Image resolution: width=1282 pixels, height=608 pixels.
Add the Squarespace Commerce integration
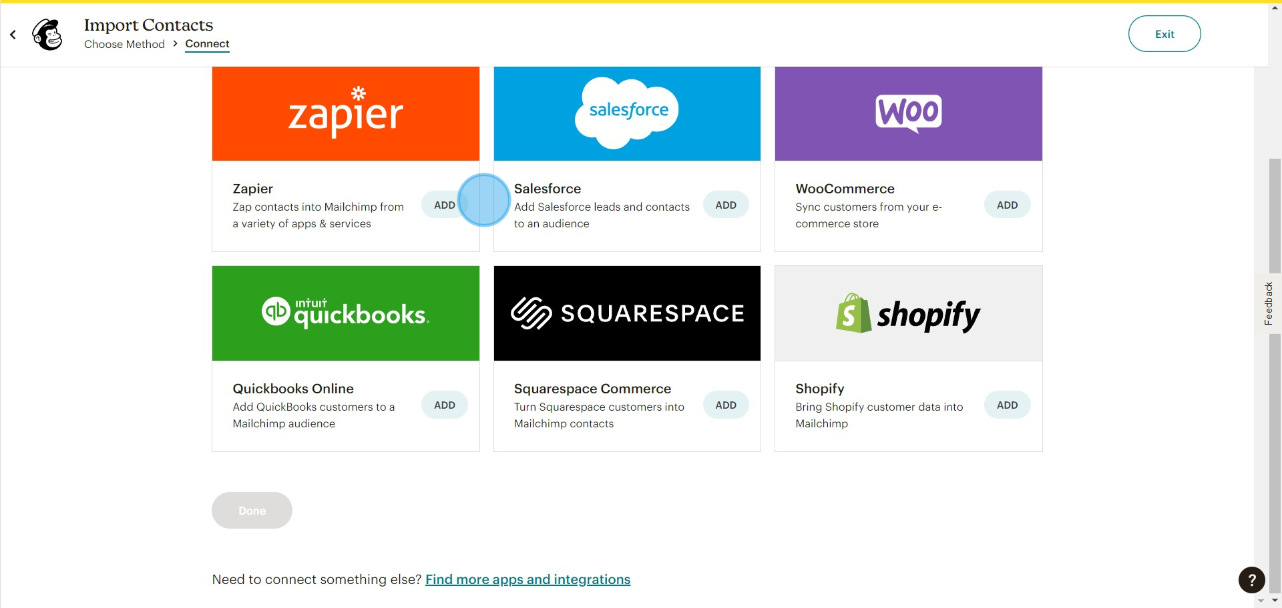tap(726, 405)
